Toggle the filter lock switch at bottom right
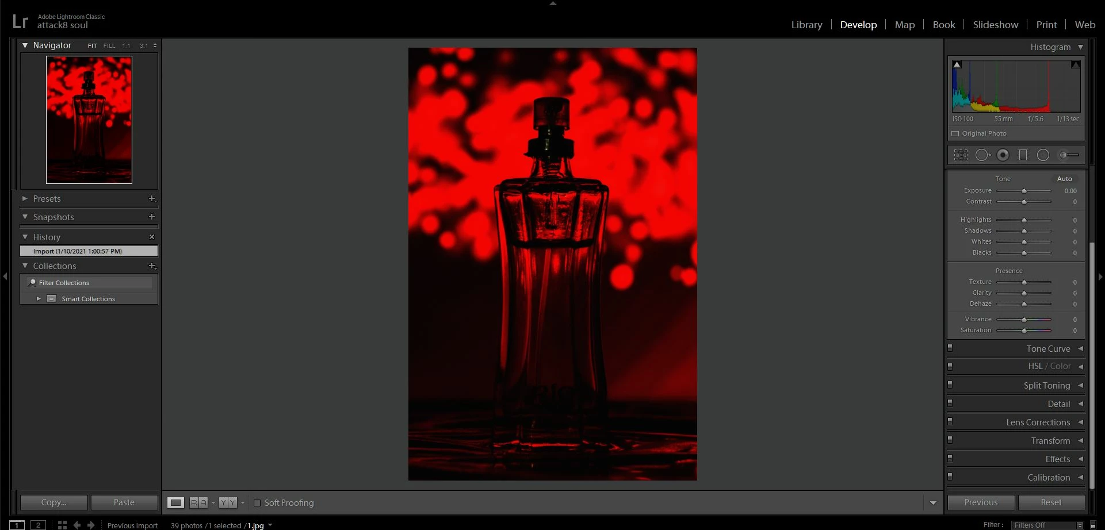 click(1093, 525)
